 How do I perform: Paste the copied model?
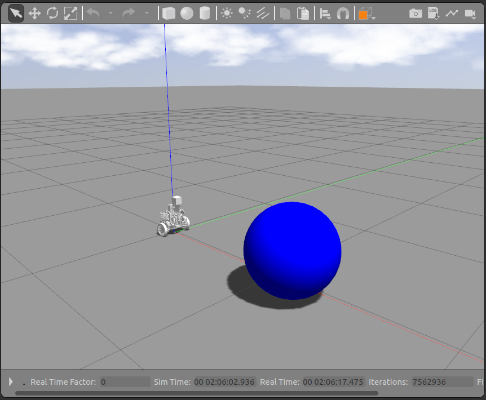click(303, 14)
